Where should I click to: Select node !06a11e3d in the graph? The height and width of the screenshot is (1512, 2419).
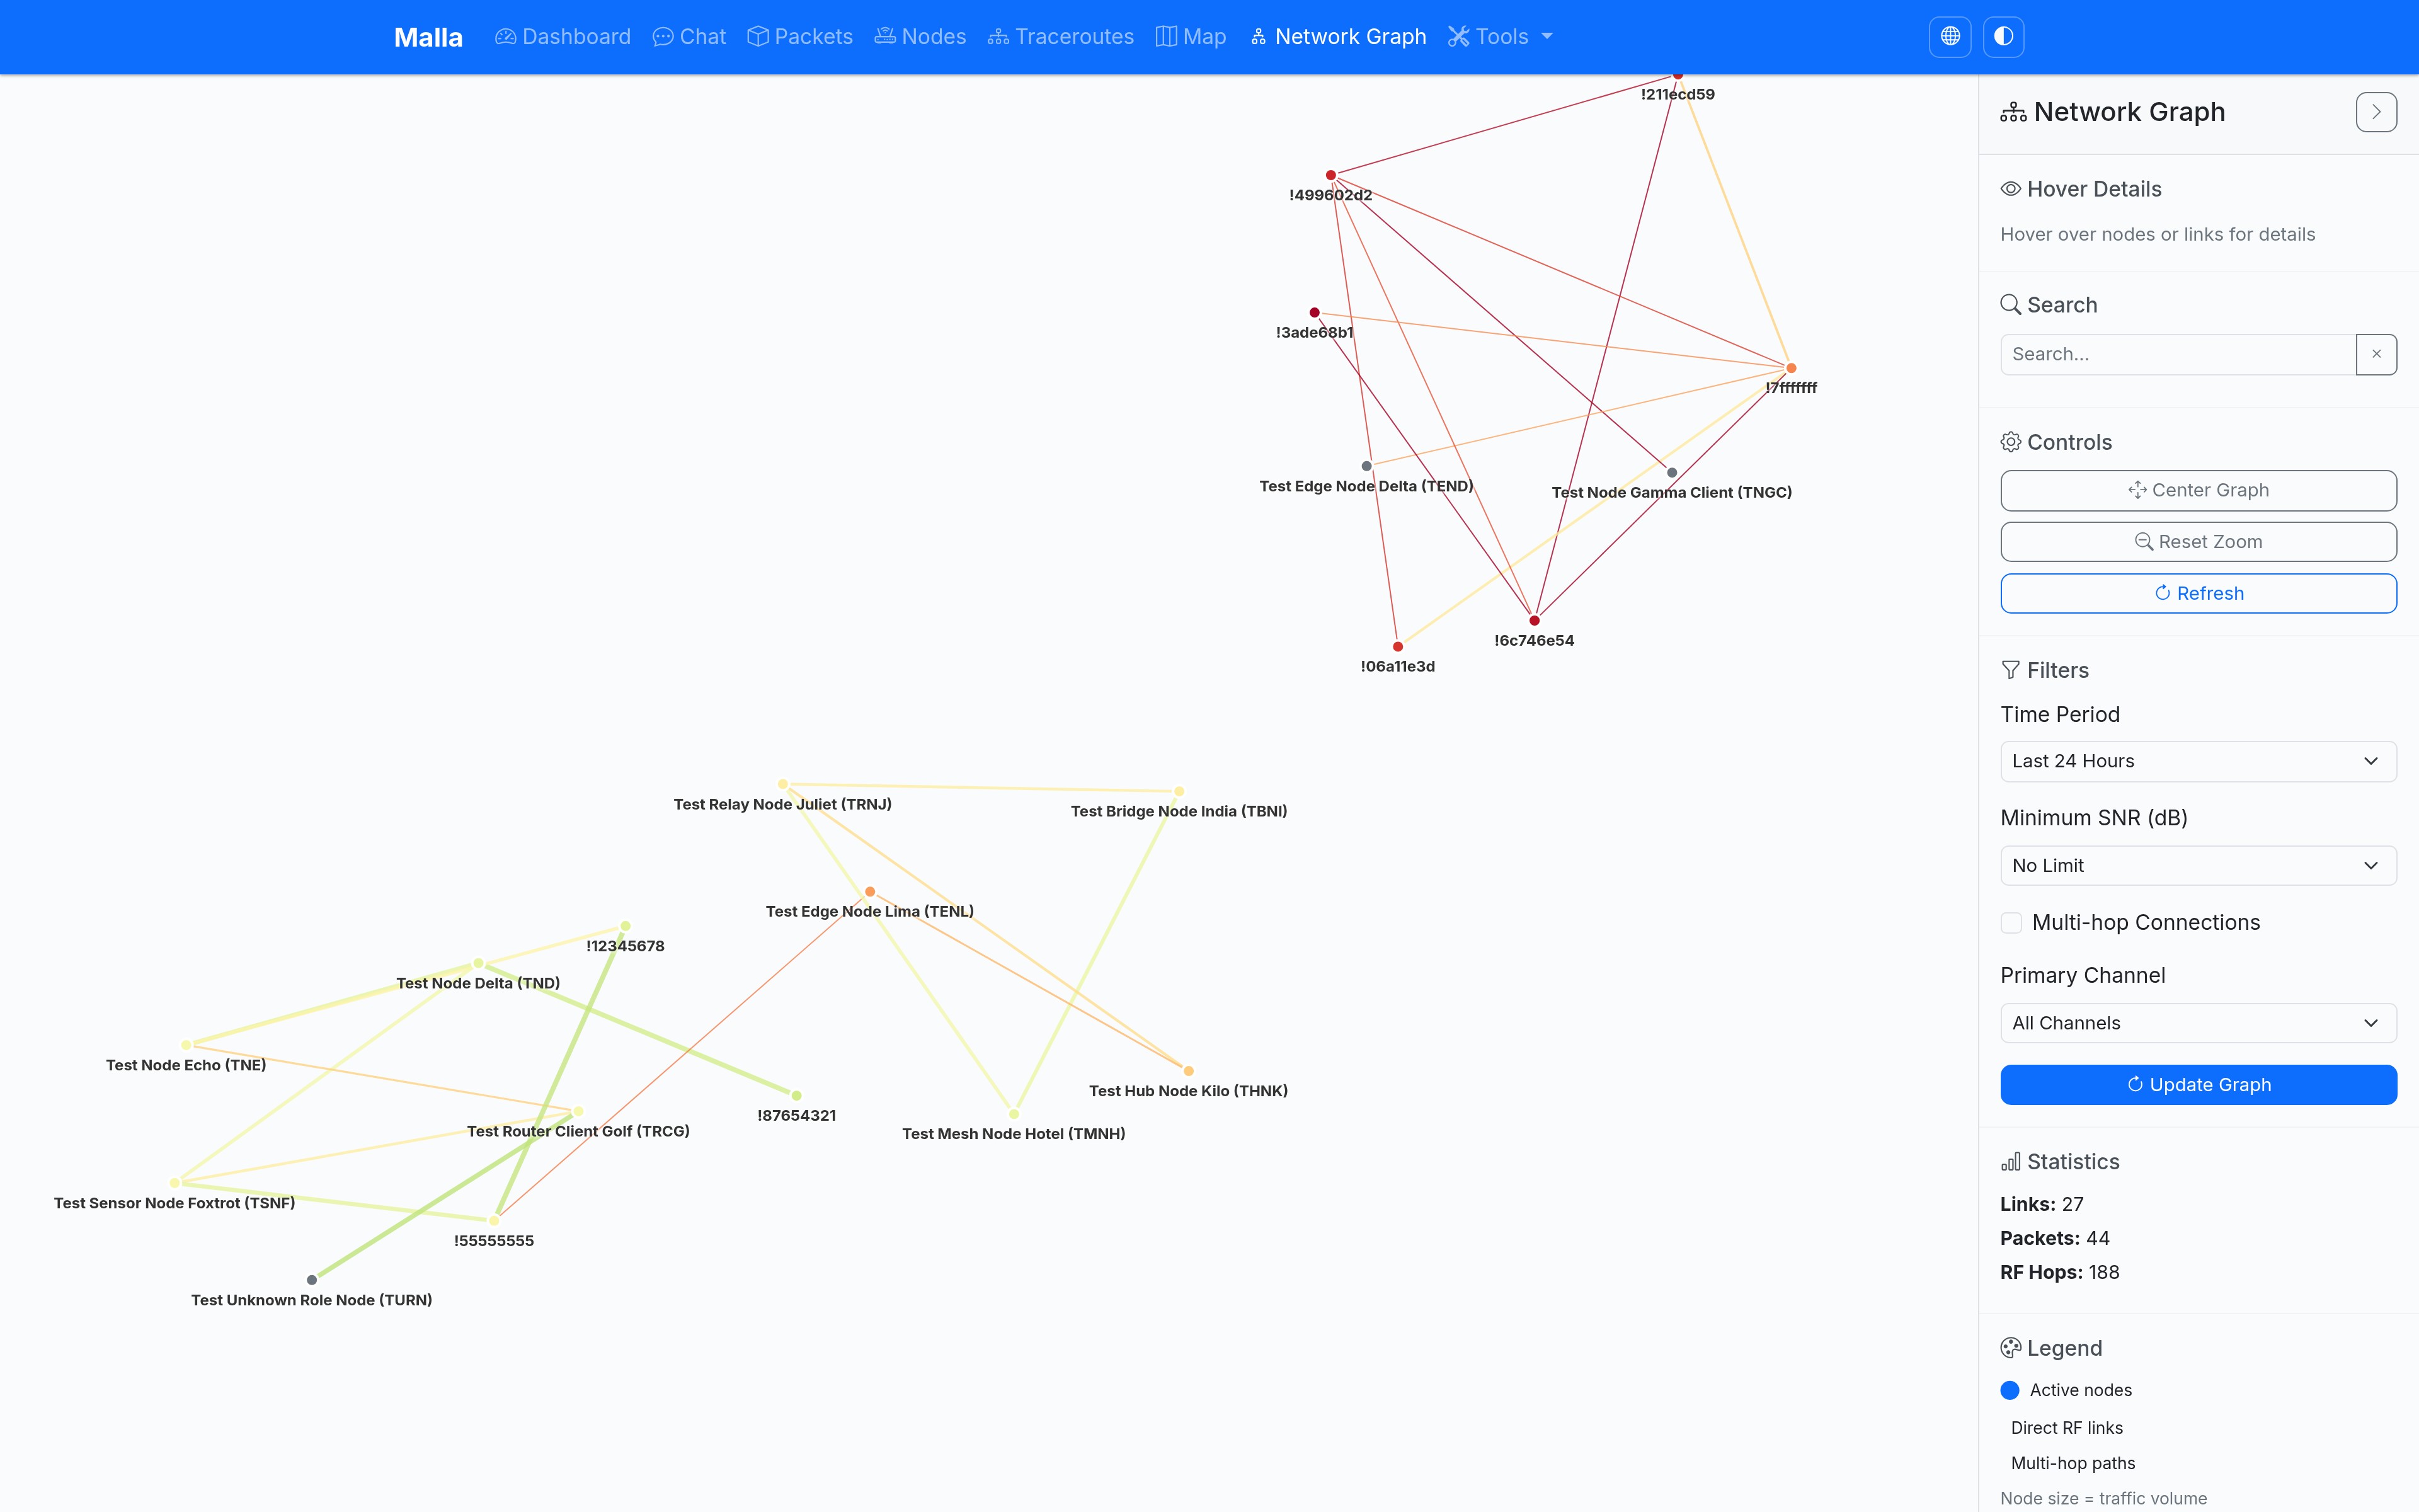(x=1397, y=647)
